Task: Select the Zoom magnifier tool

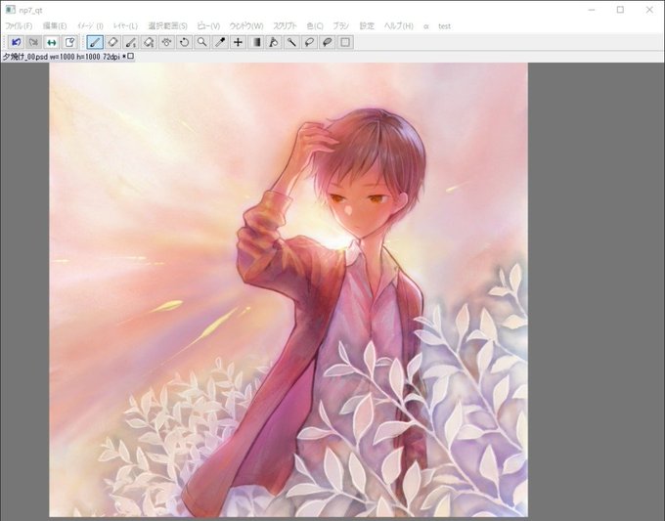Action: [201, 42]
